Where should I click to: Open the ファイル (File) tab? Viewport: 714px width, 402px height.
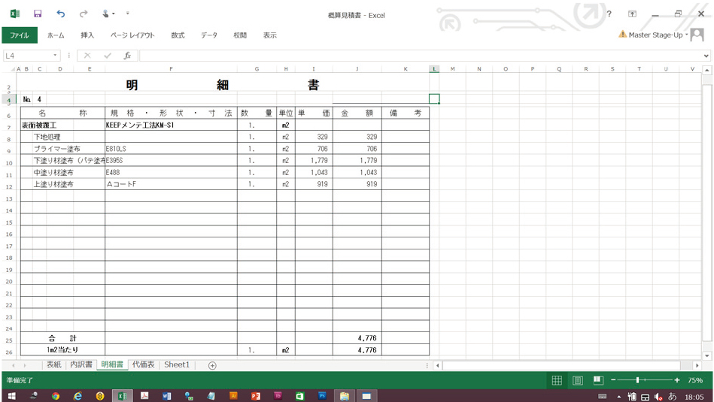coord(20,35)
